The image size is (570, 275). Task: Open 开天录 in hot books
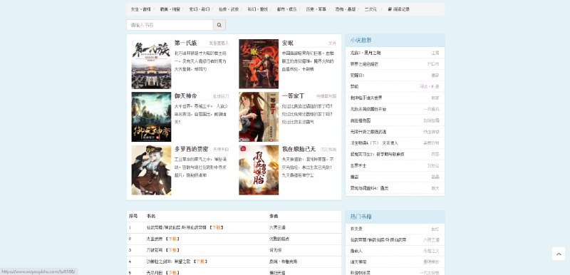[356, 229]
